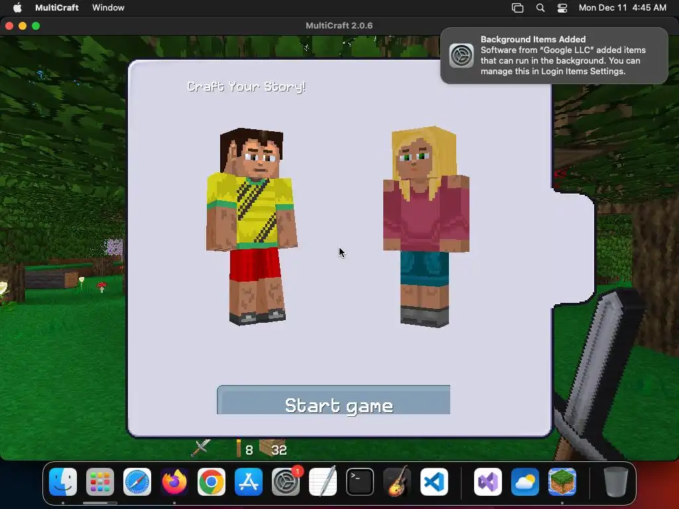Open Launchpad from the Dock

tap(100, 482)
